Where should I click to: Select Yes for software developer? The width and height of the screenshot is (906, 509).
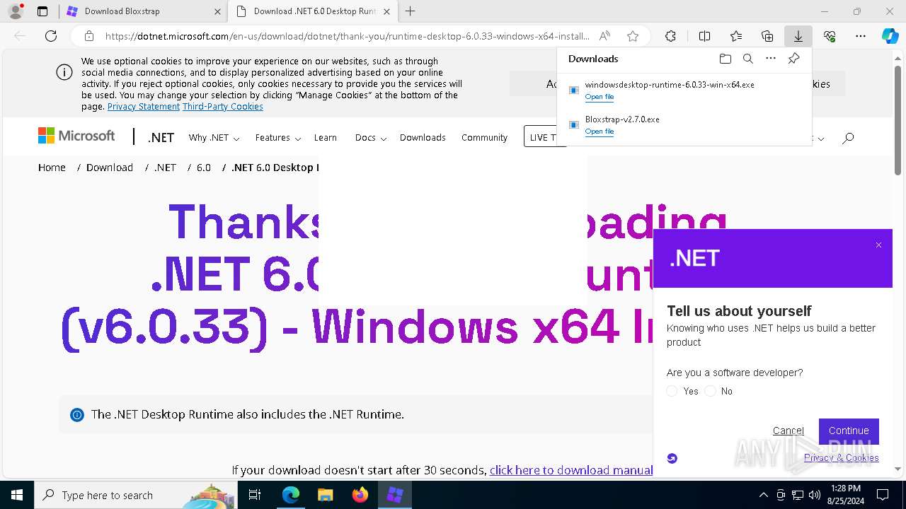pyautogui.click(x=672, y=391)
